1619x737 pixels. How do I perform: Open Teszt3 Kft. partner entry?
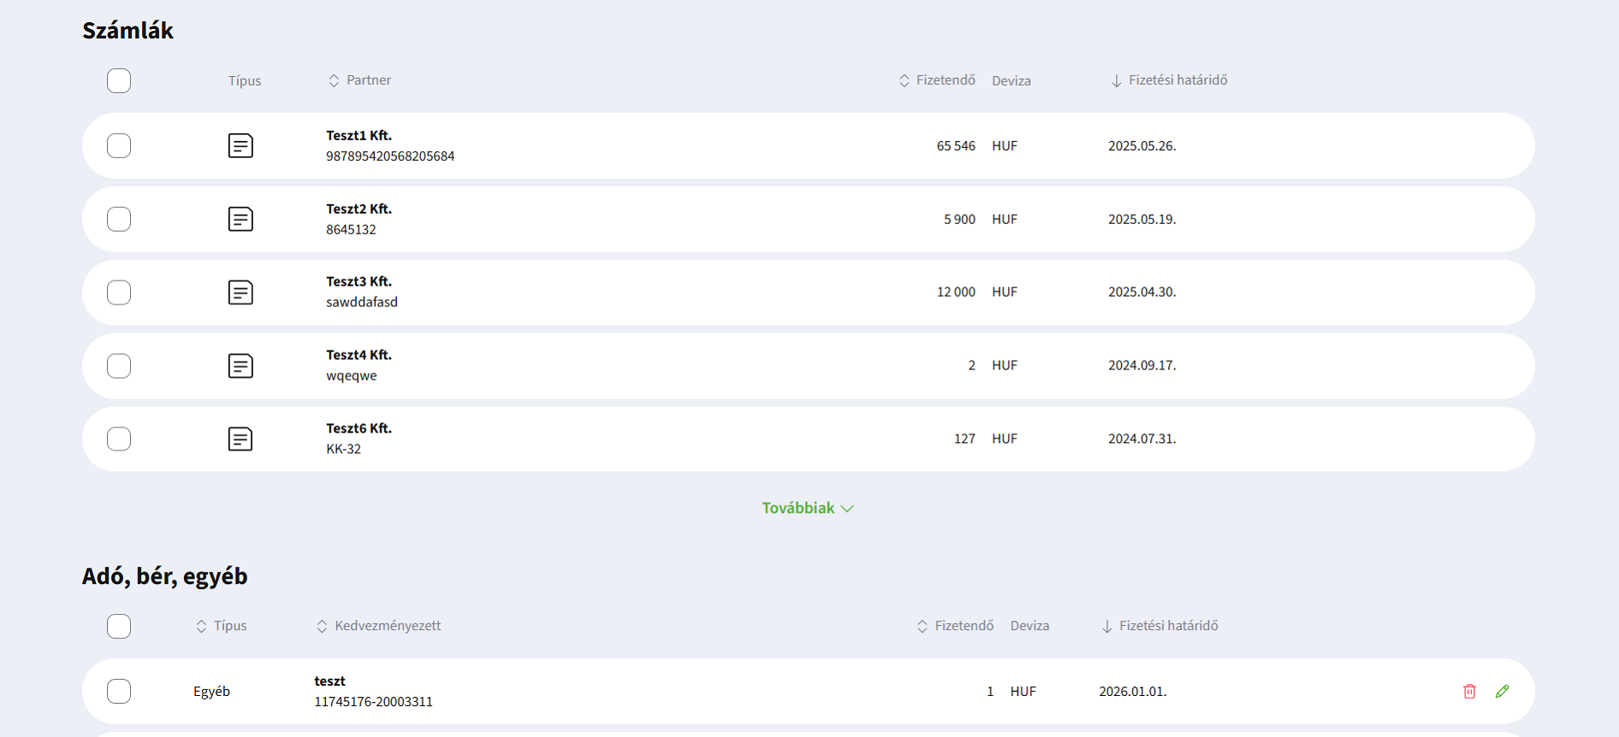(359, 281)
